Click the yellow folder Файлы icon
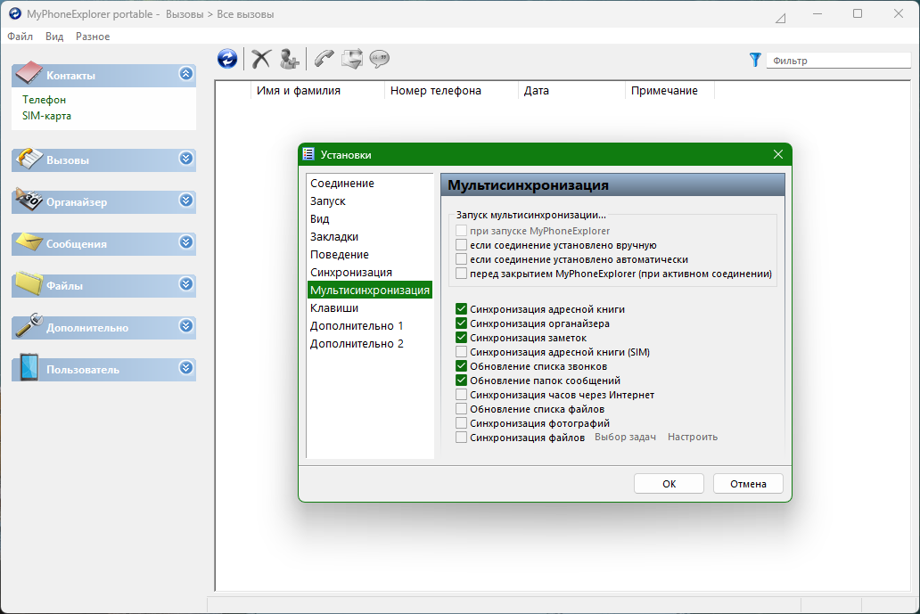This screenshot has height=614, width=920. 29,283
